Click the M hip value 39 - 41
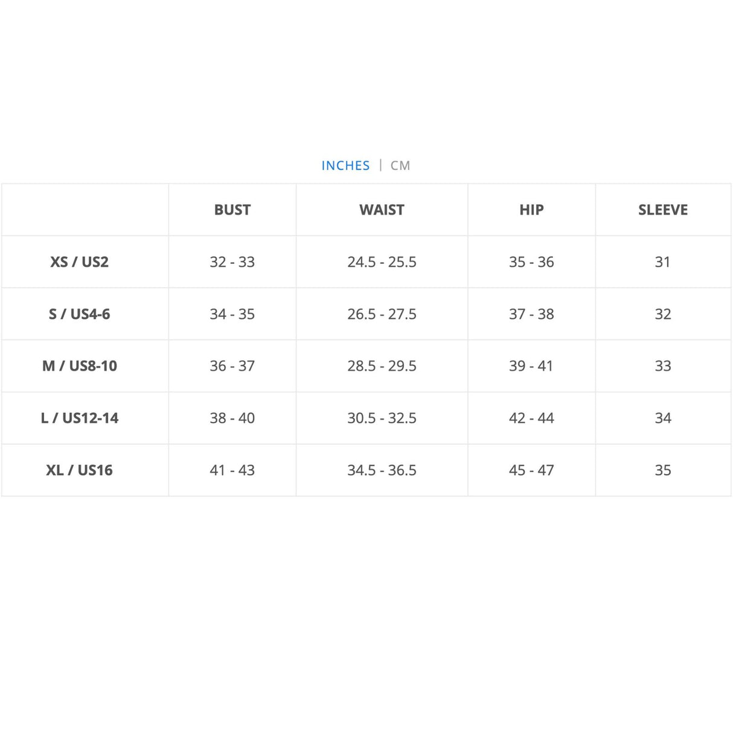 coord(531,366)
